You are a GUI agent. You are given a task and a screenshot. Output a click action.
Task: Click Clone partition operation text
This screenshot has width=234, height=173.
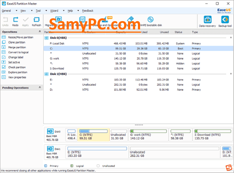click(x=17, y=42)
